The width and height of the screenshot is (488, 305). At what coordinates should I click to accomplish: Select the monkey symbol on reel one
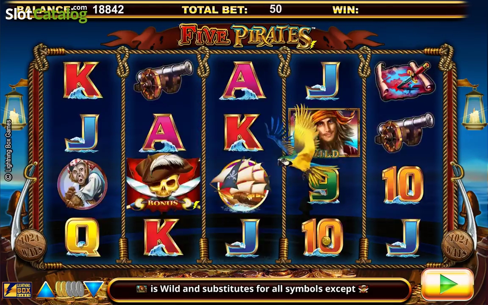[x=82, y=184]
